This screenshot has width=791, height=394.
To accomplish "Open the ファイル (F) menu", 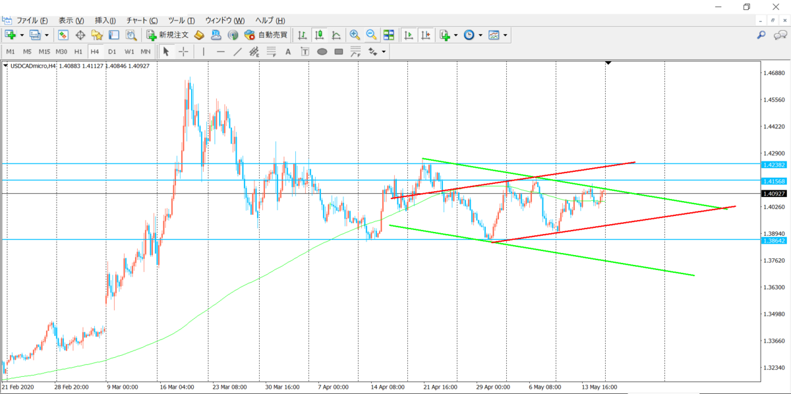I will (x=32, y=20).
